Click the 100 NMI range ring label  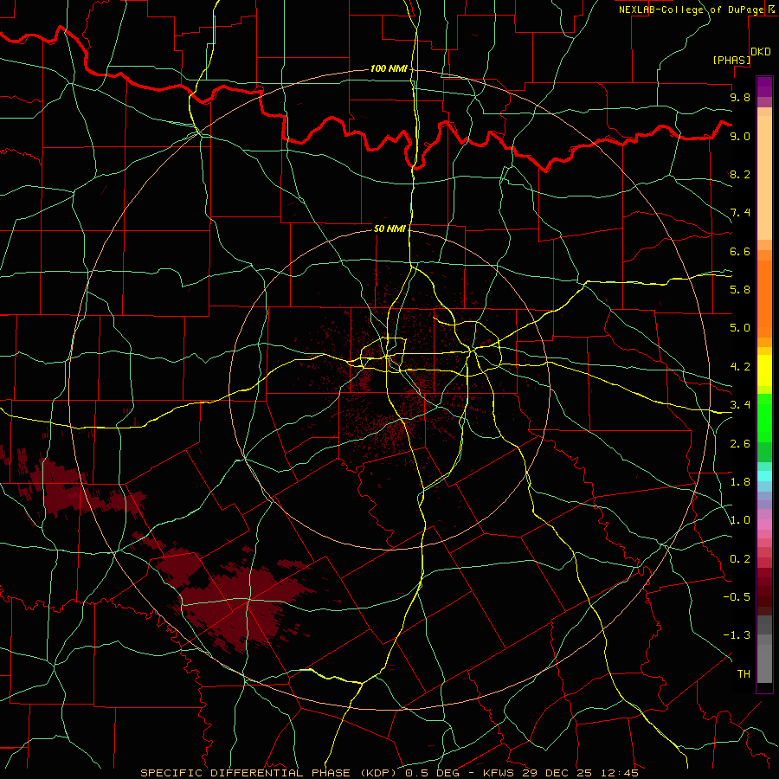(x=389, y=68)
